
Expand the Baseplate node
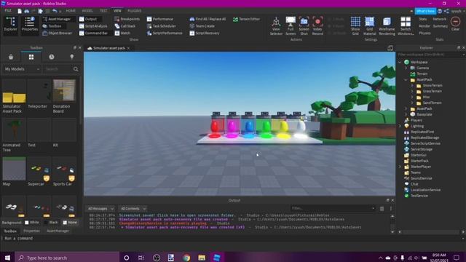[406, 114]
